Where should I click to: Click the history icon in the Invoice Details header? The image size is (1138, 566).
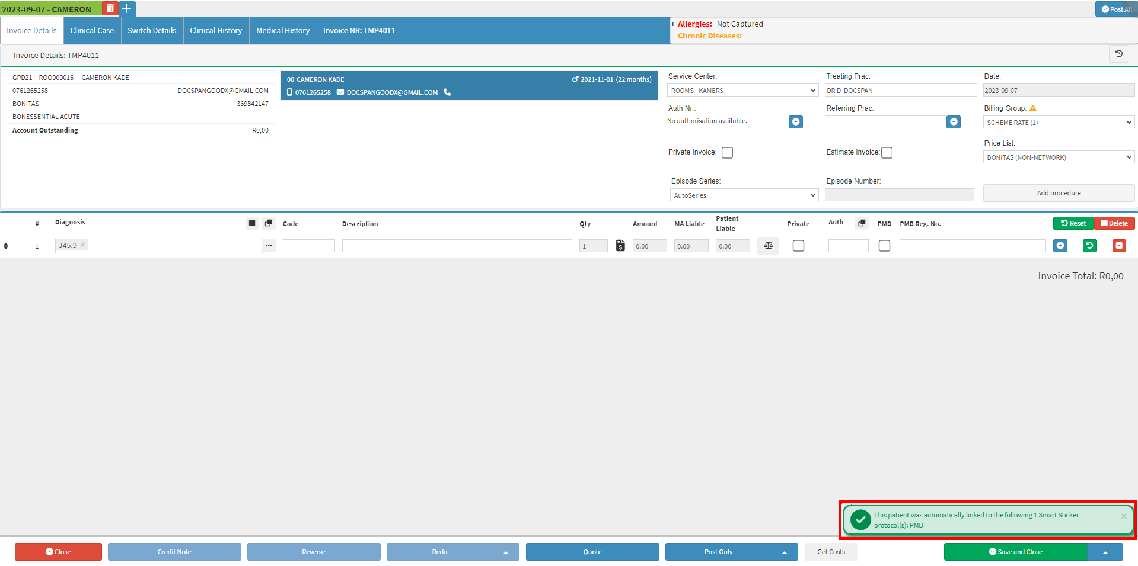coord(1118,54)
